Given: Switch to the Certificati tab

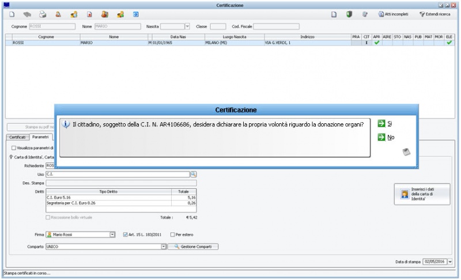Looking at the screenshot, I should coord(17,138).
